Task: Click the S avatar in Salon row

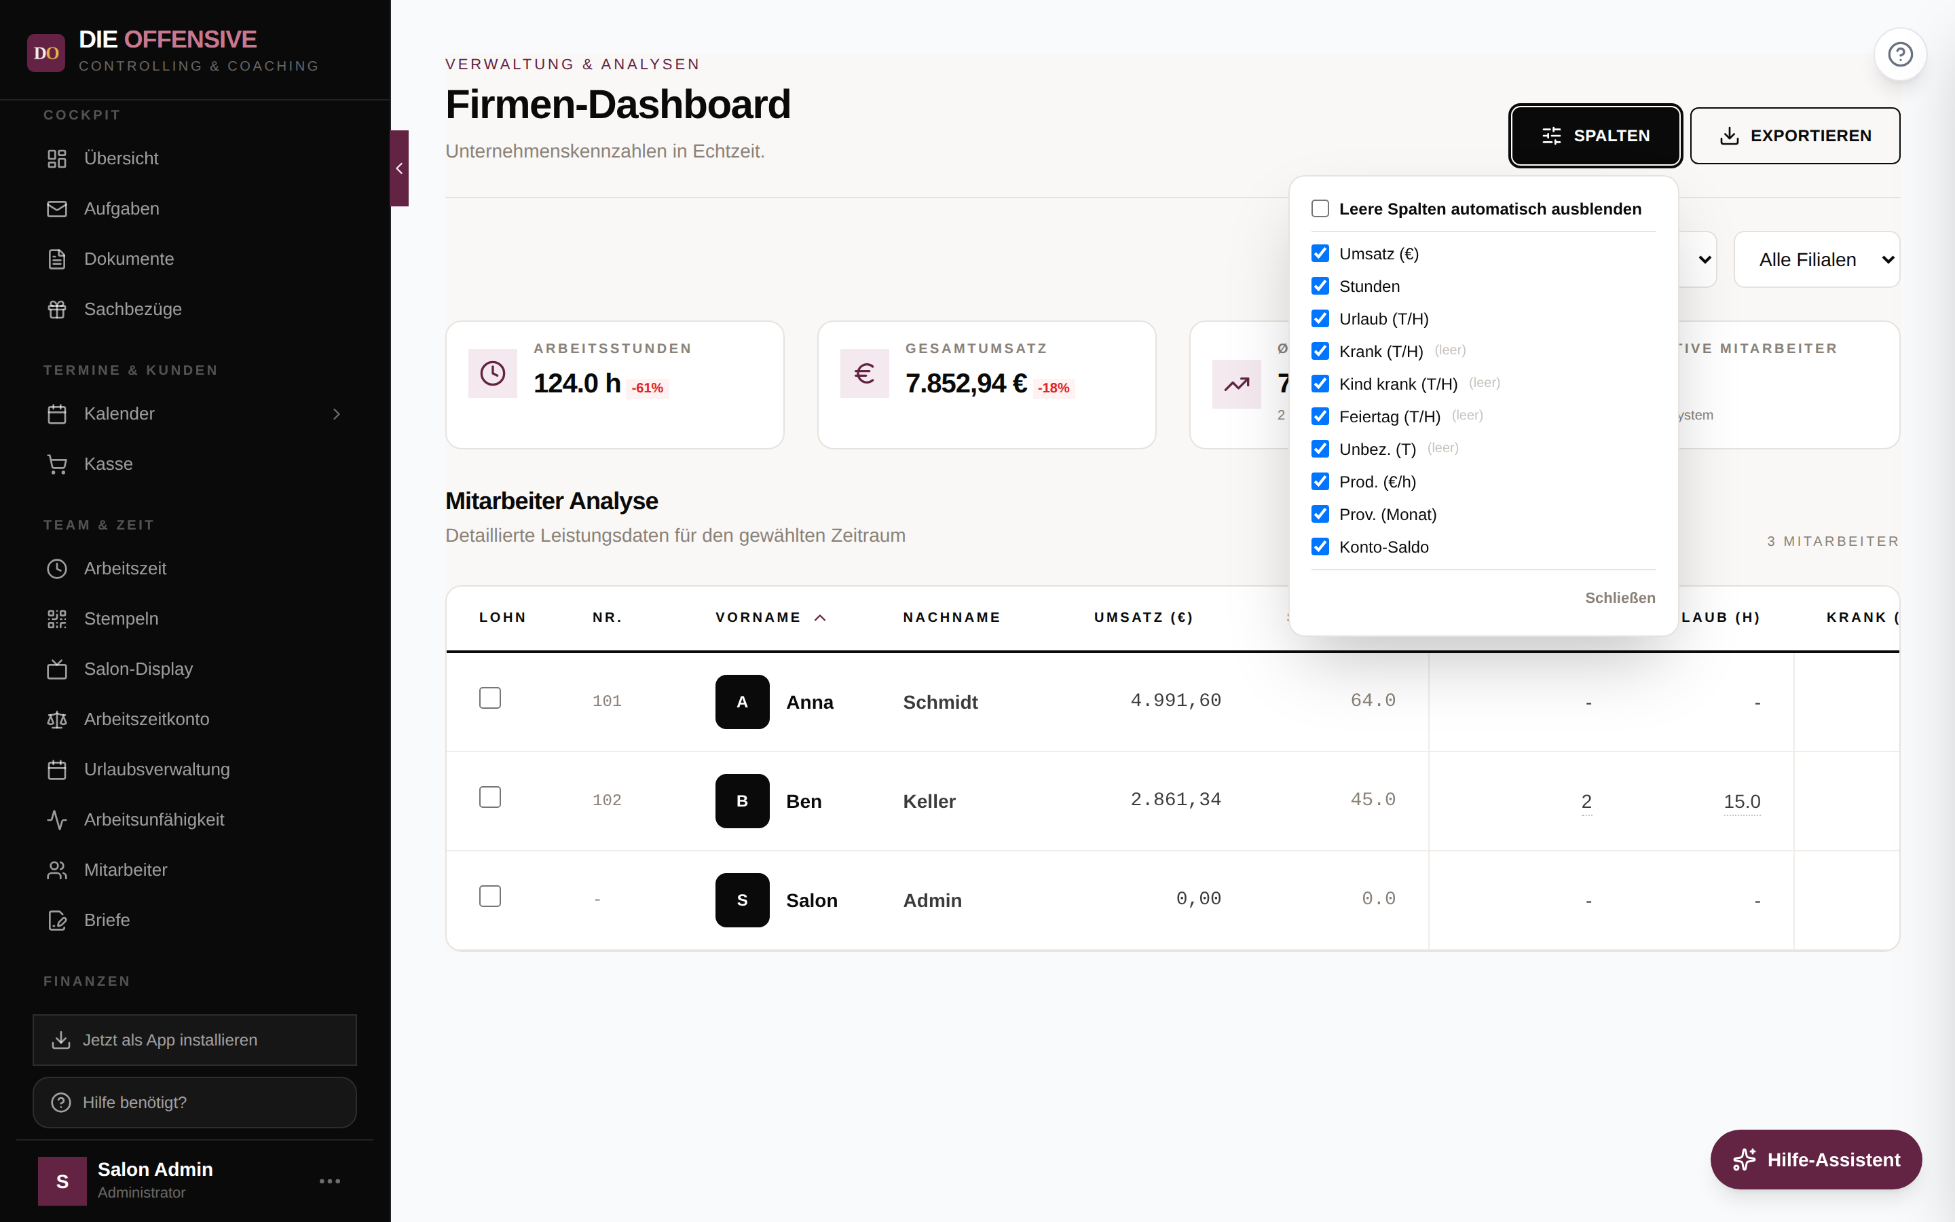Action: pos(741,900)
